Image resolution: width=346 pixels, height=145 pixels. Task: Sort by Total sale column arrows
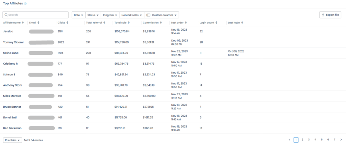(128, 23)
